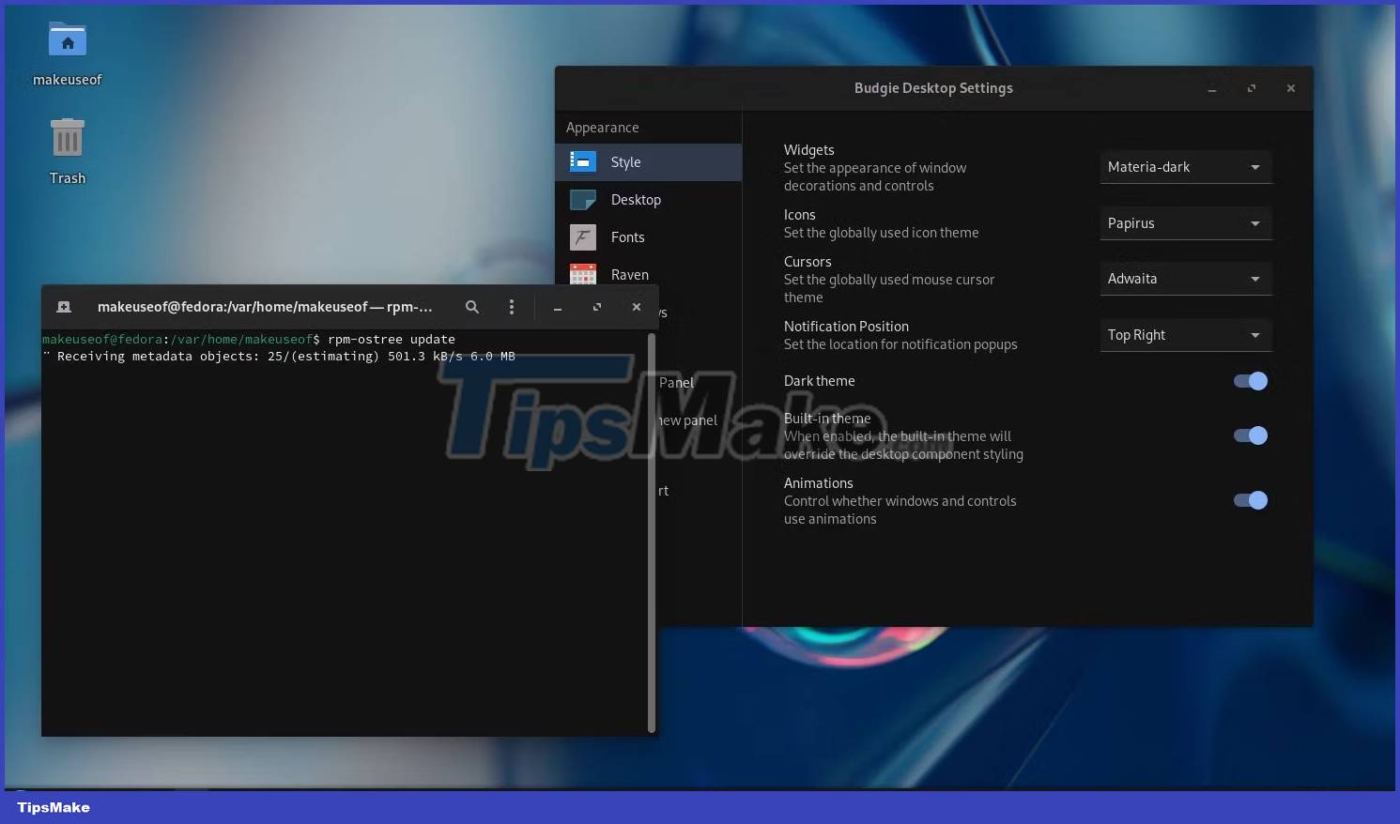
Task: Open the terminal three-dot options menu
Action: (x=512, y=307)
